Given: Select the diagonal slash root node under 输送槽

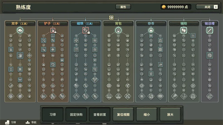Looking at the screenshot, I should coord(210,30).
